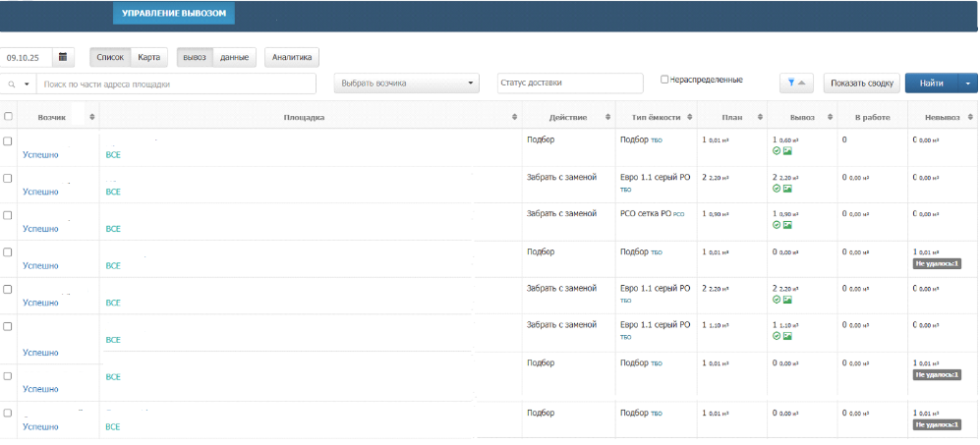Expand the Выбрать возчика dropdown
The width and height of the screenshot is (980, 445).
point(407,83)
